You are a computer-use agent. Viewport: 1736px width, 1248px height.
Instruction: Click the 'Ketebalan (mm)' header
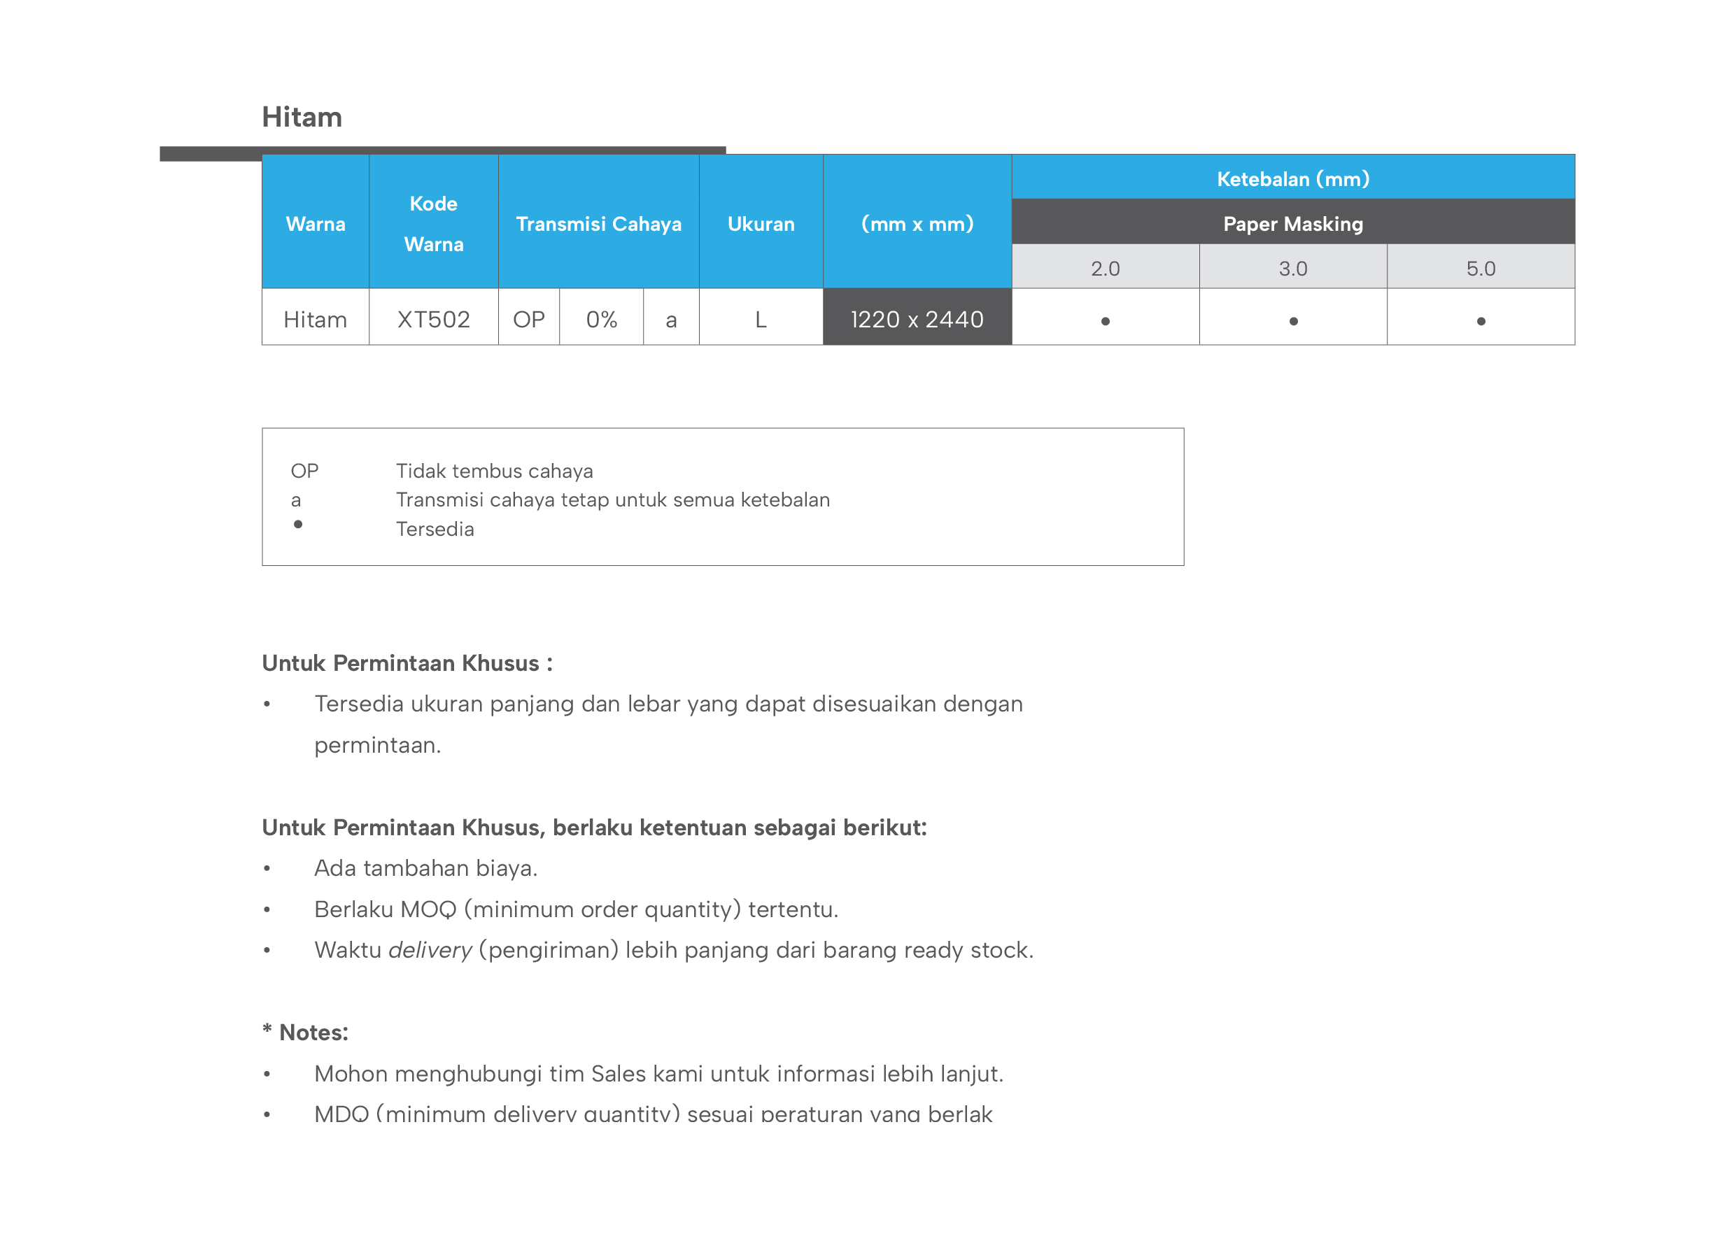1293,178
